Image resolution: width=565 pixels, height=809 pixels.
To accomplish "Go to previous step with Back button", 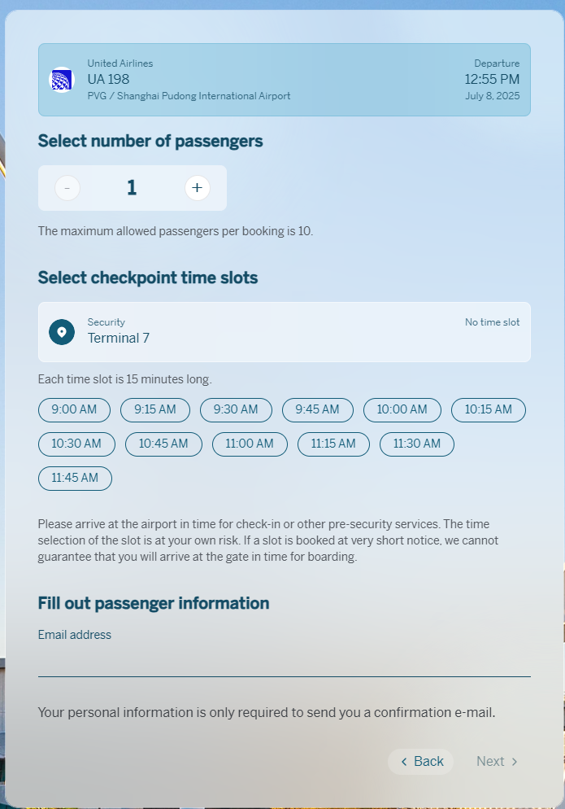I will (x=421, y=762).
